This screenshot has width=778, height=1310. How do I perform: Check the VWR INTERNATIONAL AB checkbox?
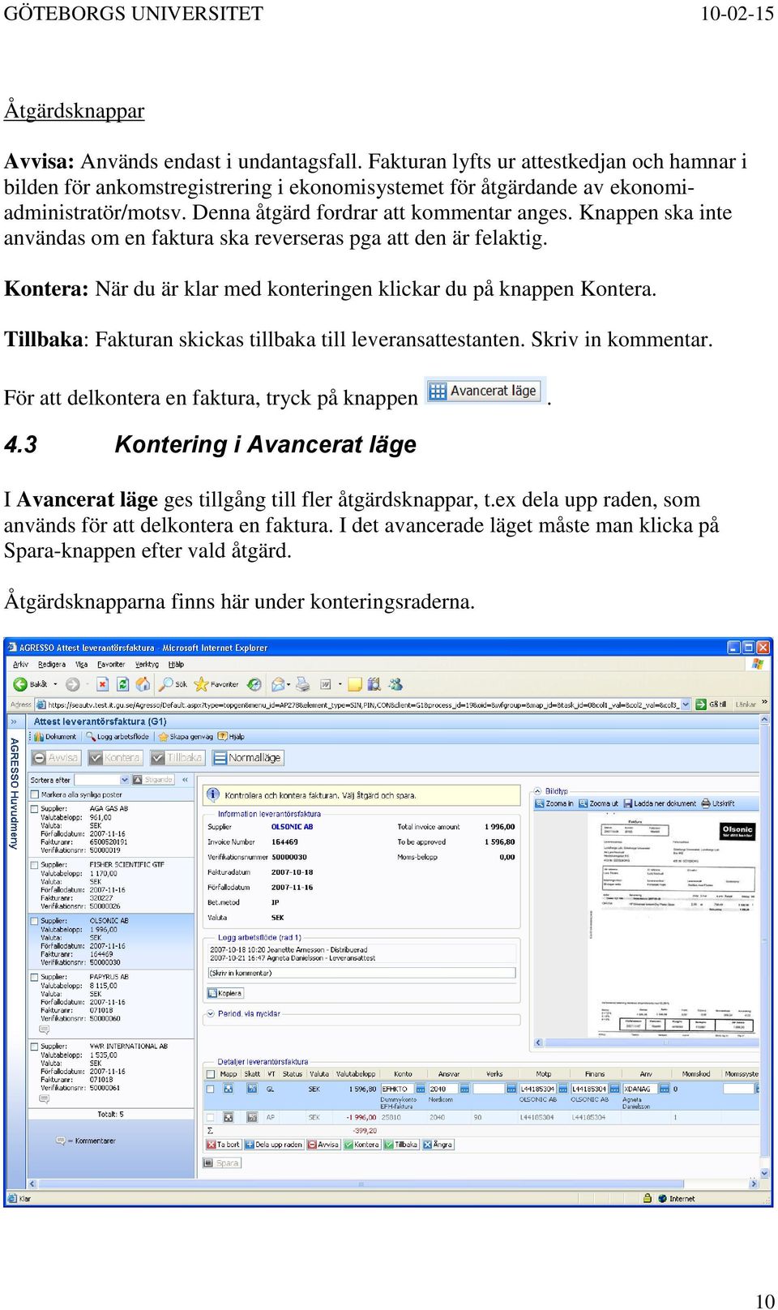35,1047
